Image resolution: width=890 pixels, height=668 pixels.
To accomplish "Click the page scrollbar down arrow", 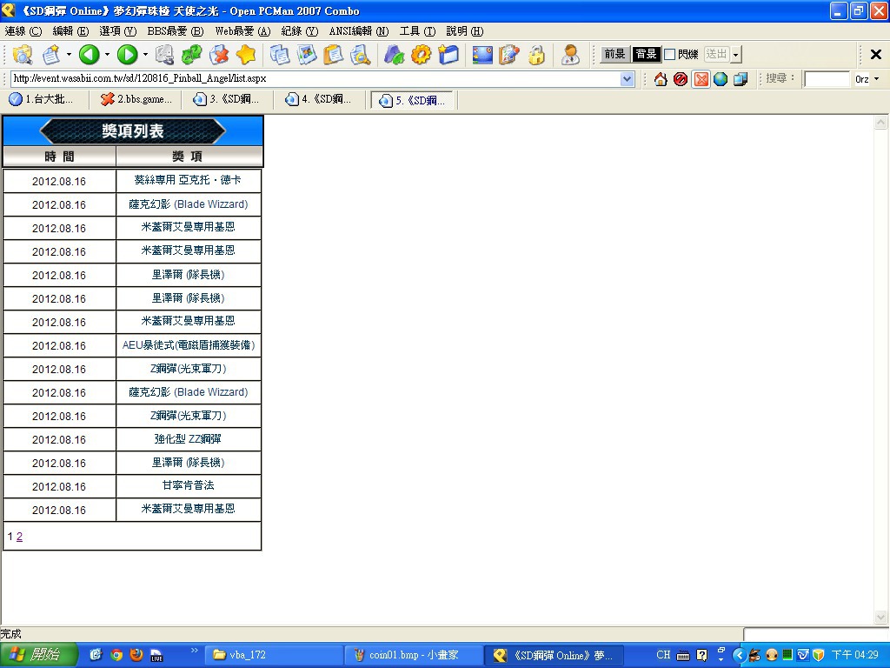I will (880, 617).
